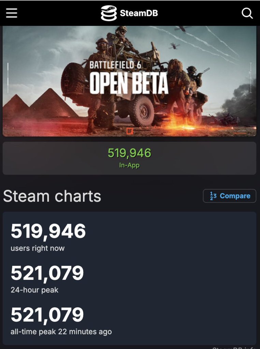Open the hamburger navigation menu
Viewport: 260px width, 349px height.
click(x=12, y=13)
